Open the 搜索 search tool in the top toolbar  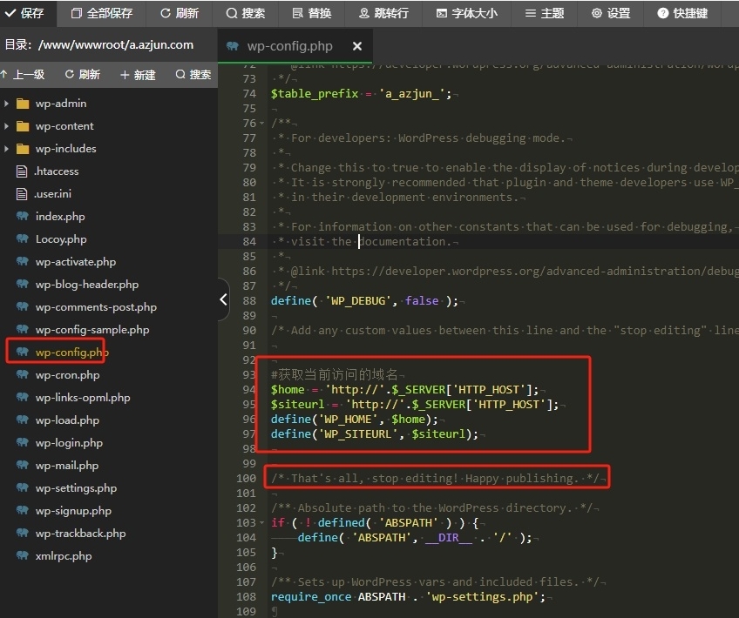246,13
